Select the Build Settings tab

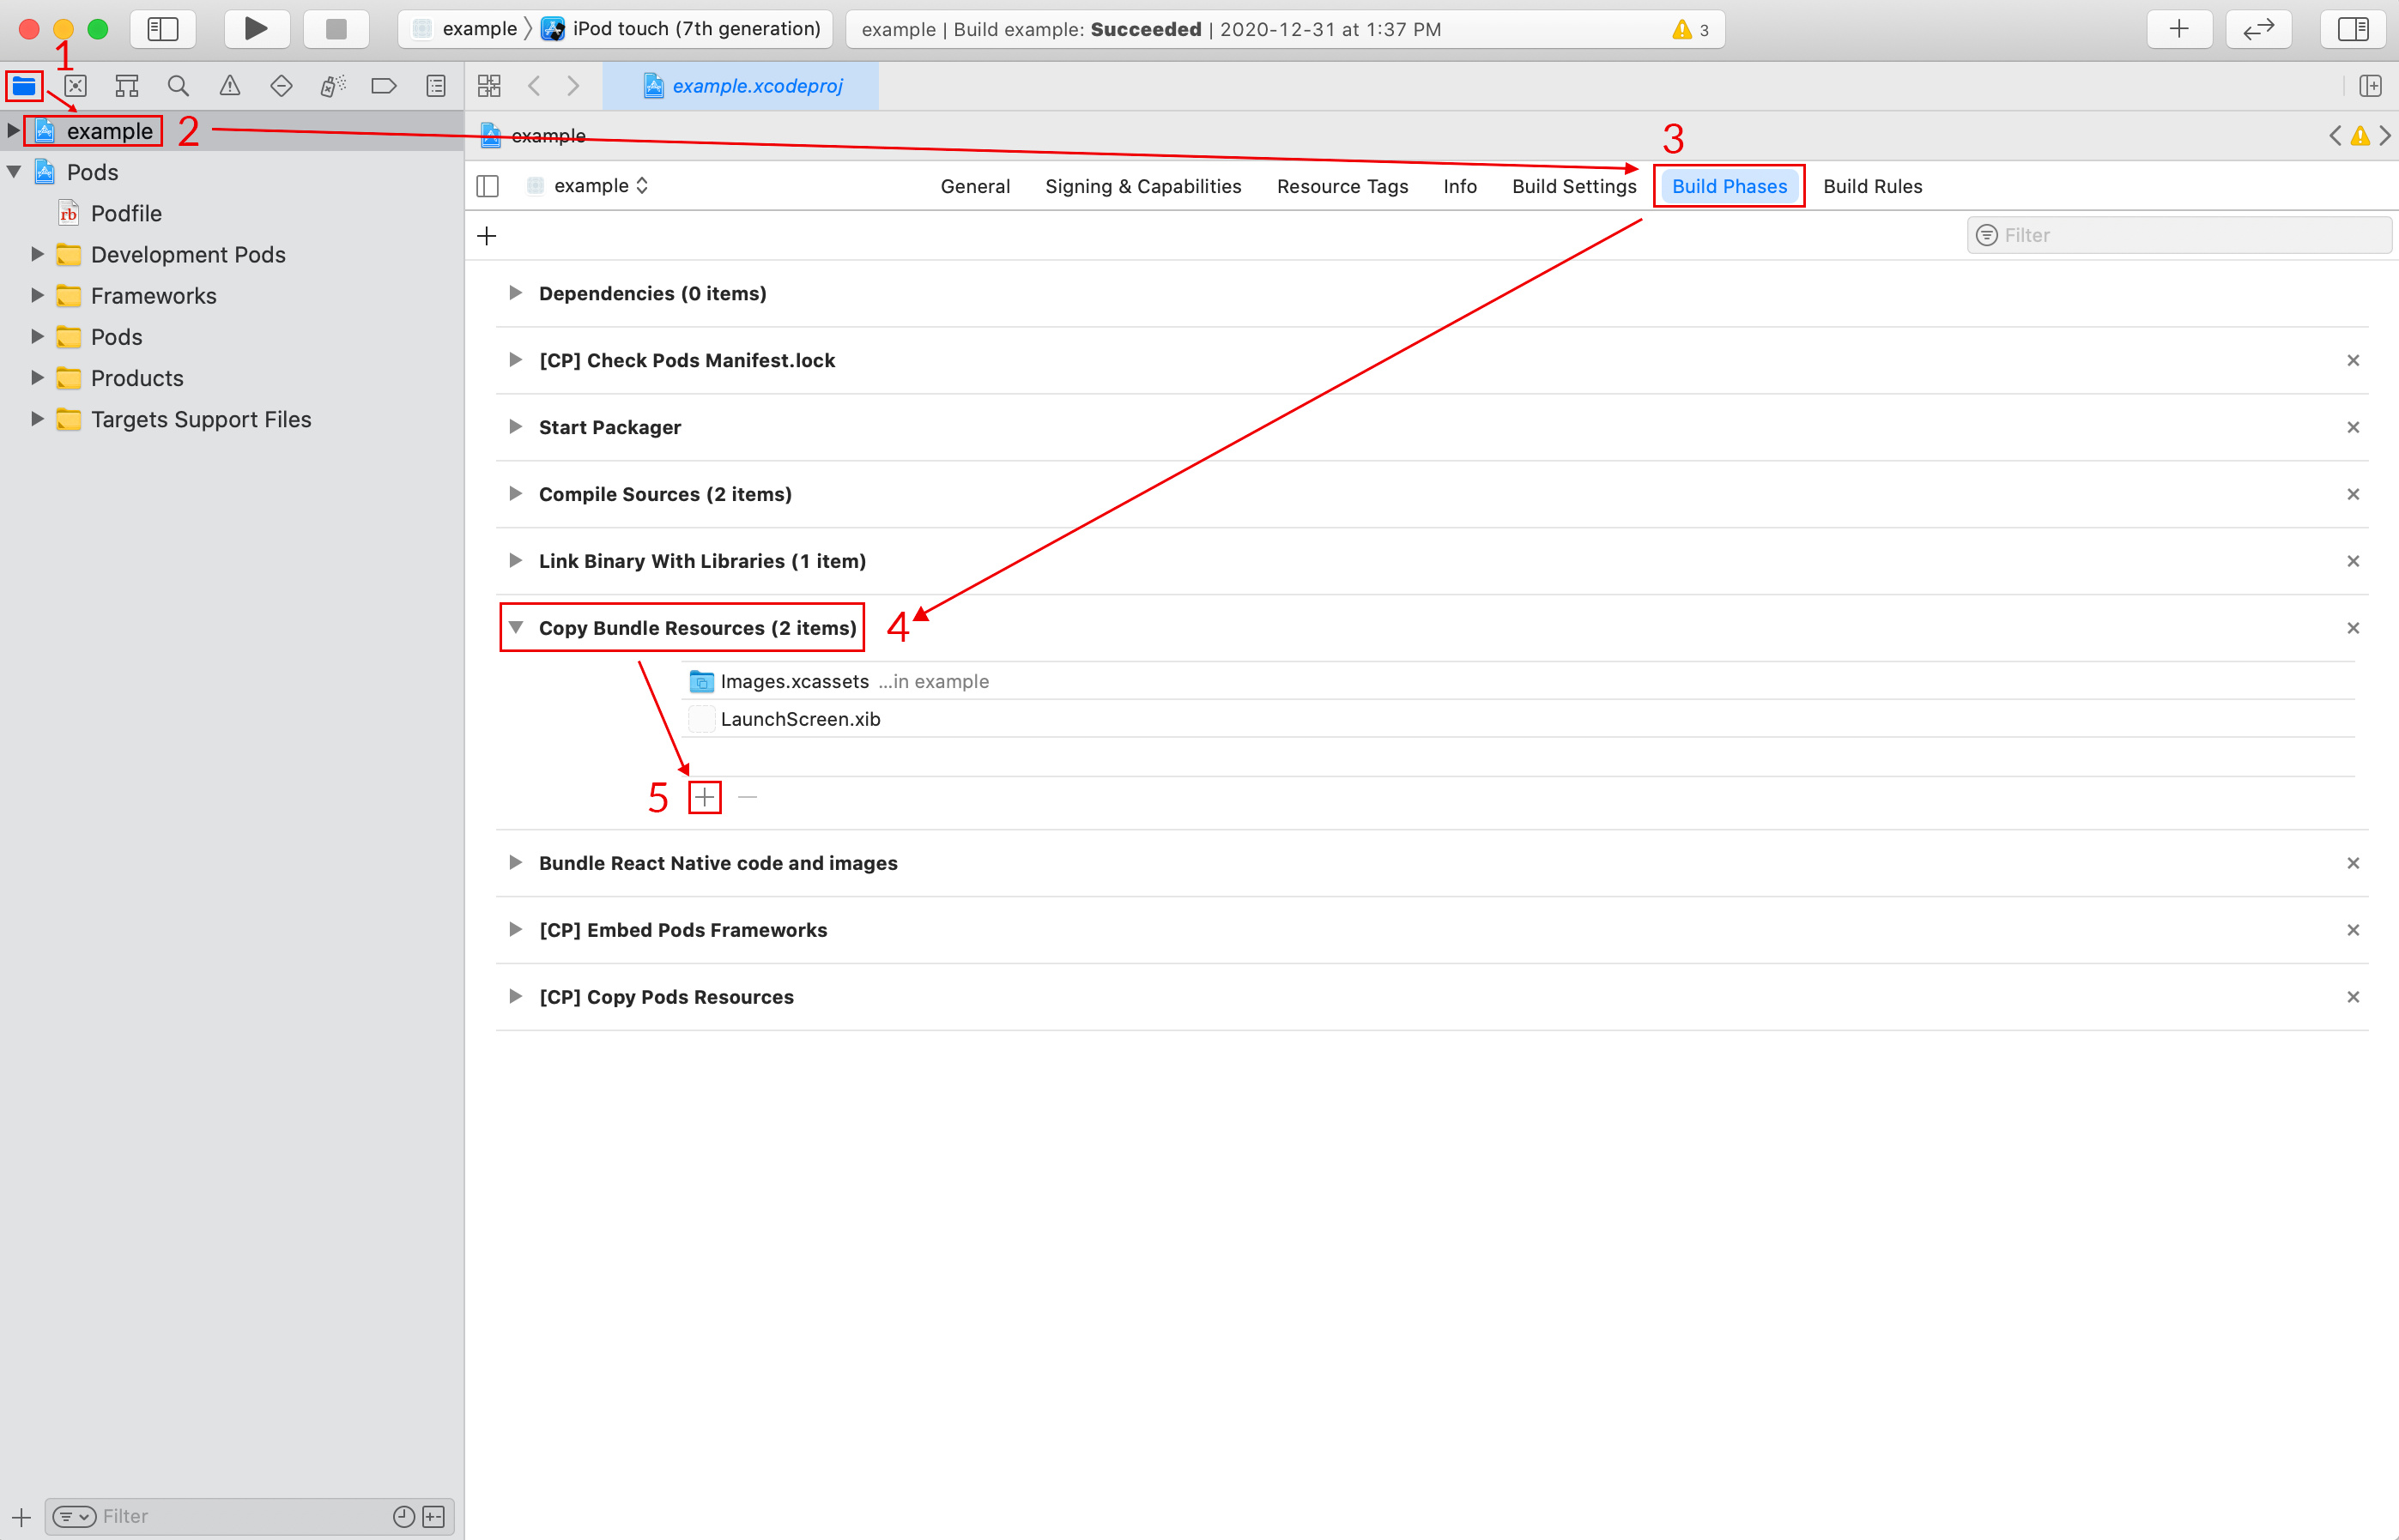click(x=1568, y=185)
